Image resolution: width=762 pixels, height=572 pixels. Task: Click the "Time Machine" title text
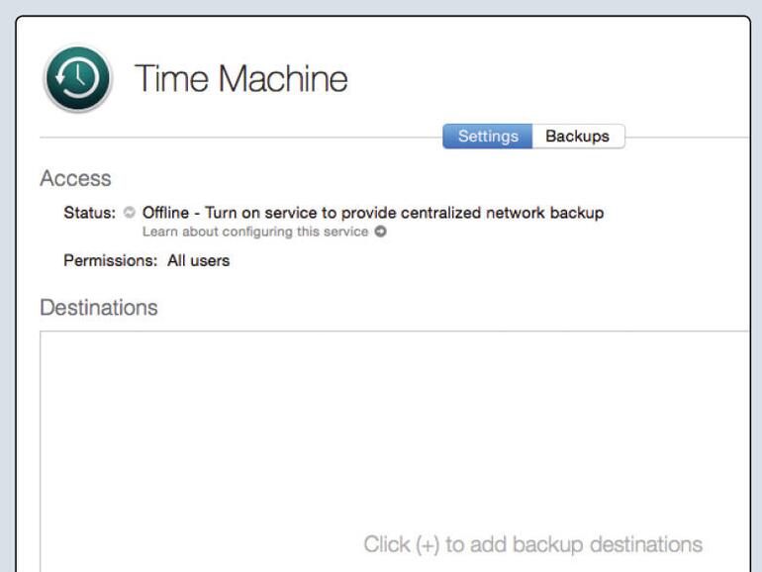pos(240,79)
